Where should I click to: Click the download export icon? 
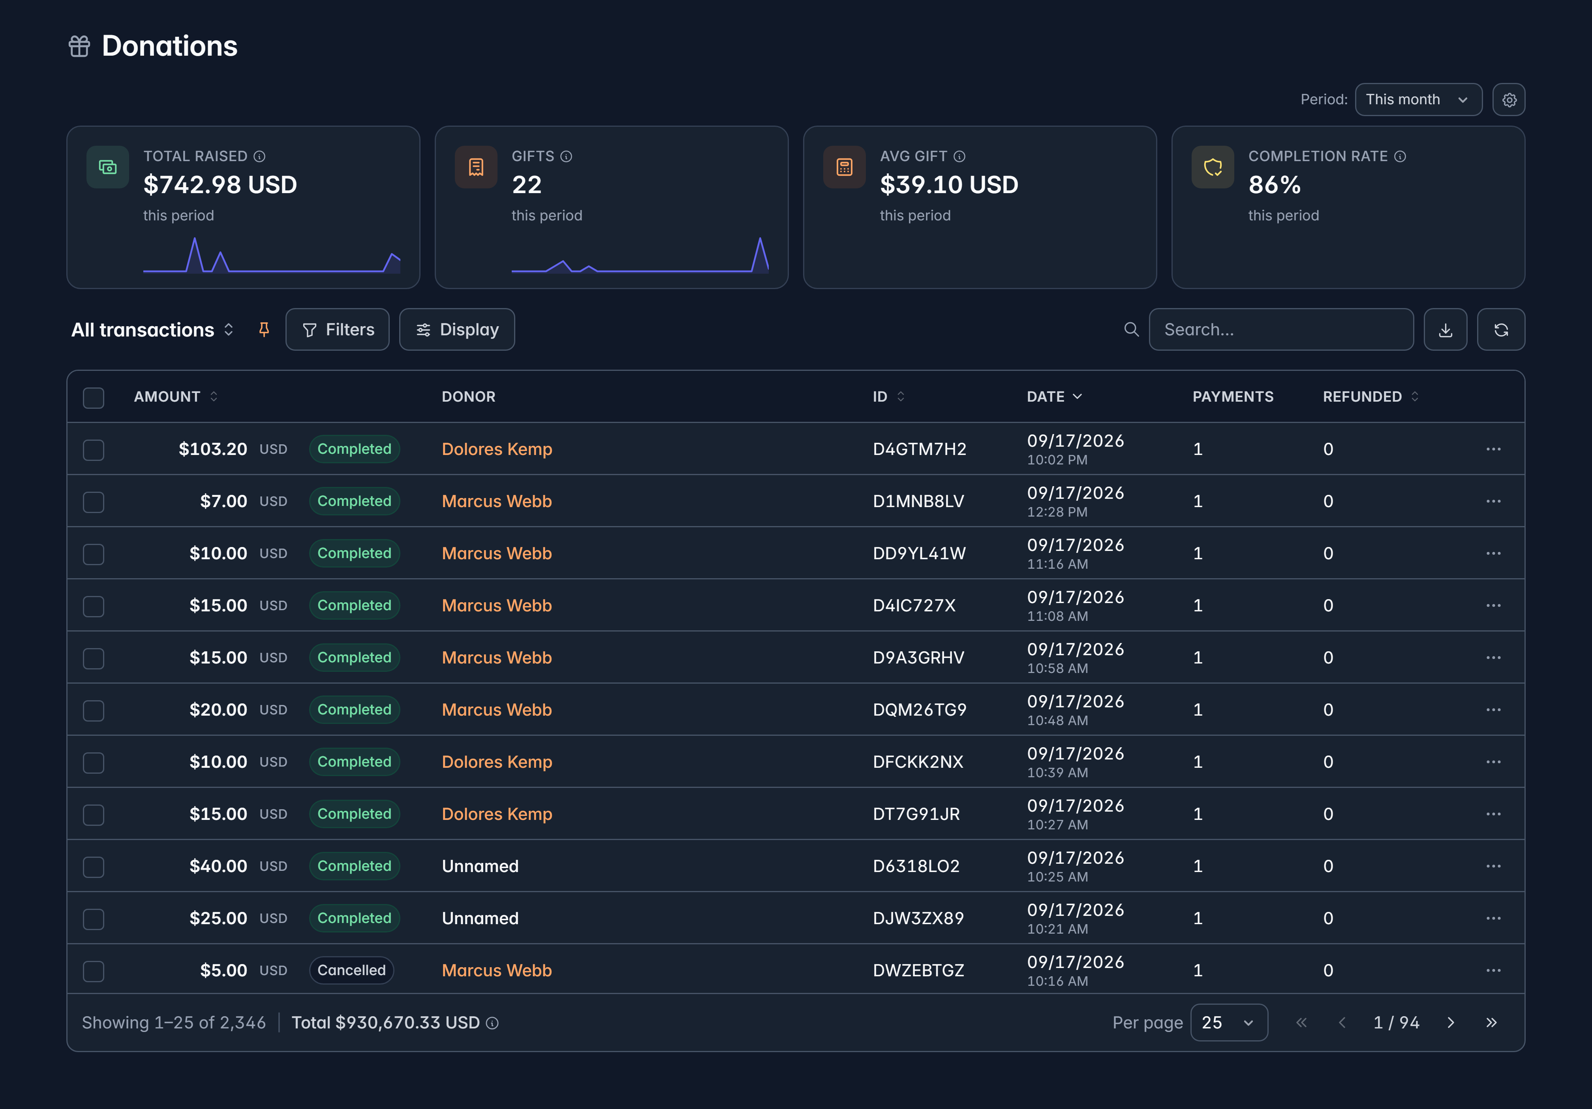[1445, 329]
